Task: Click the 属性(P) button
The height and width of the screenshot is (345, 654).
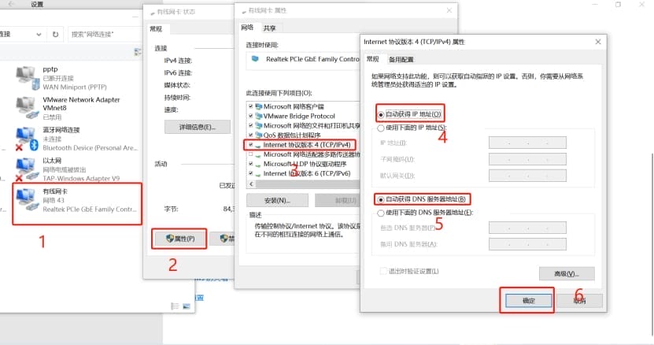Action: tap(179, 239)
